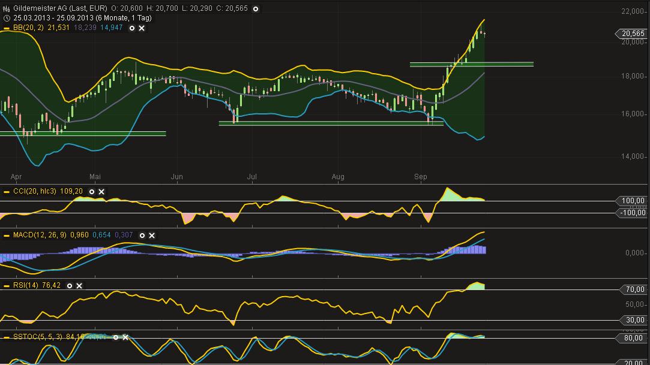This screenshot has height=365, width=650.
Task: Open MACD indicator settings circle icon
Action: [142, 236]
